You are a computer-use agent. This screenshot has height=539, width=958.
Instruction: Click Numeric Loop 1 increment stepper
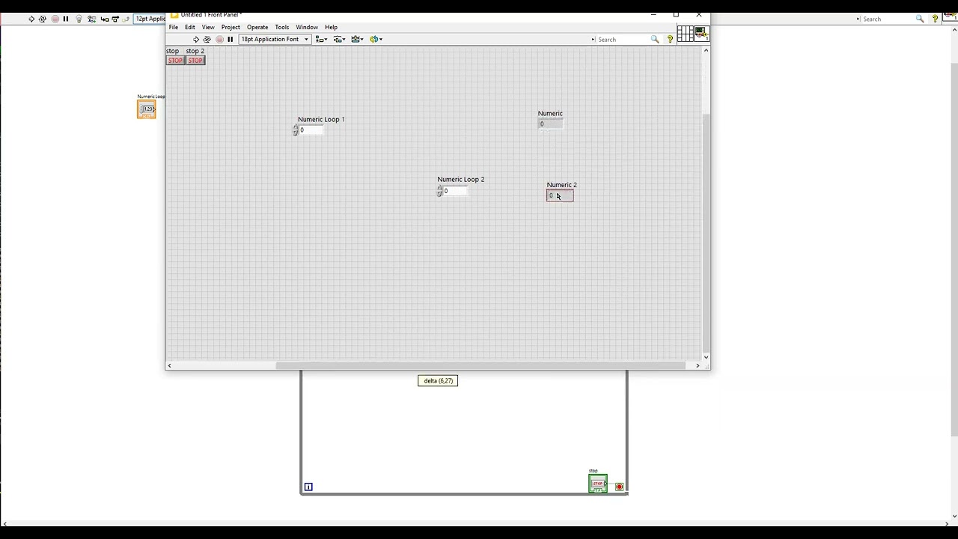coord(296,128)
